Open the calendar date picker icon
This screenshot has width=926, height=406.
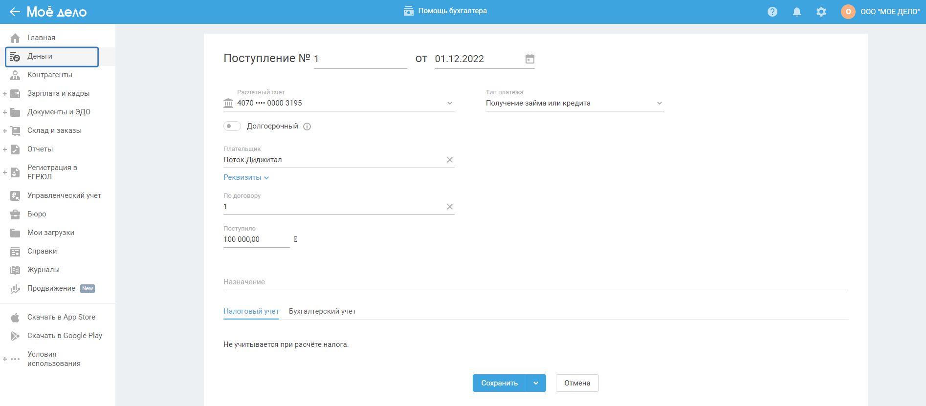pyautogui.click(x=530, y=59)
